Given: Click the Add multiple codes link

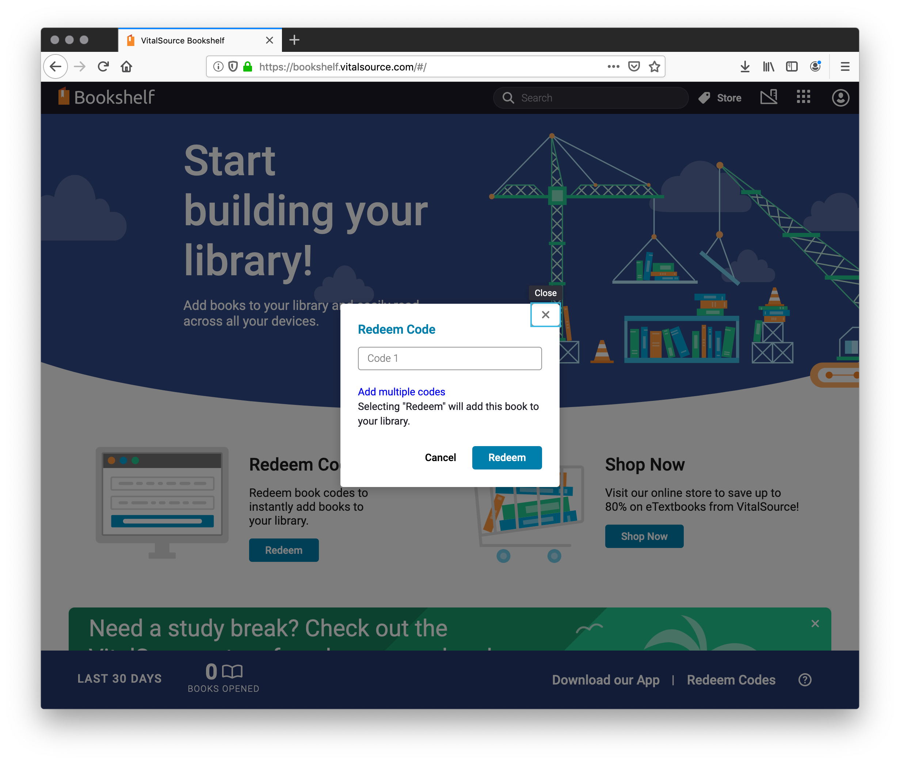Looking at the screenshot, I should click(401, 391).
